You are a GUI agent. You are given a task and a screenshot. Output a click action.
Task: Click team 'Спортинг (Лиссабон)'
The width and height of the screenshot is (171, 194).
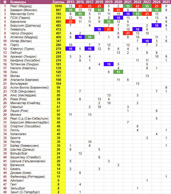[25, 126]
